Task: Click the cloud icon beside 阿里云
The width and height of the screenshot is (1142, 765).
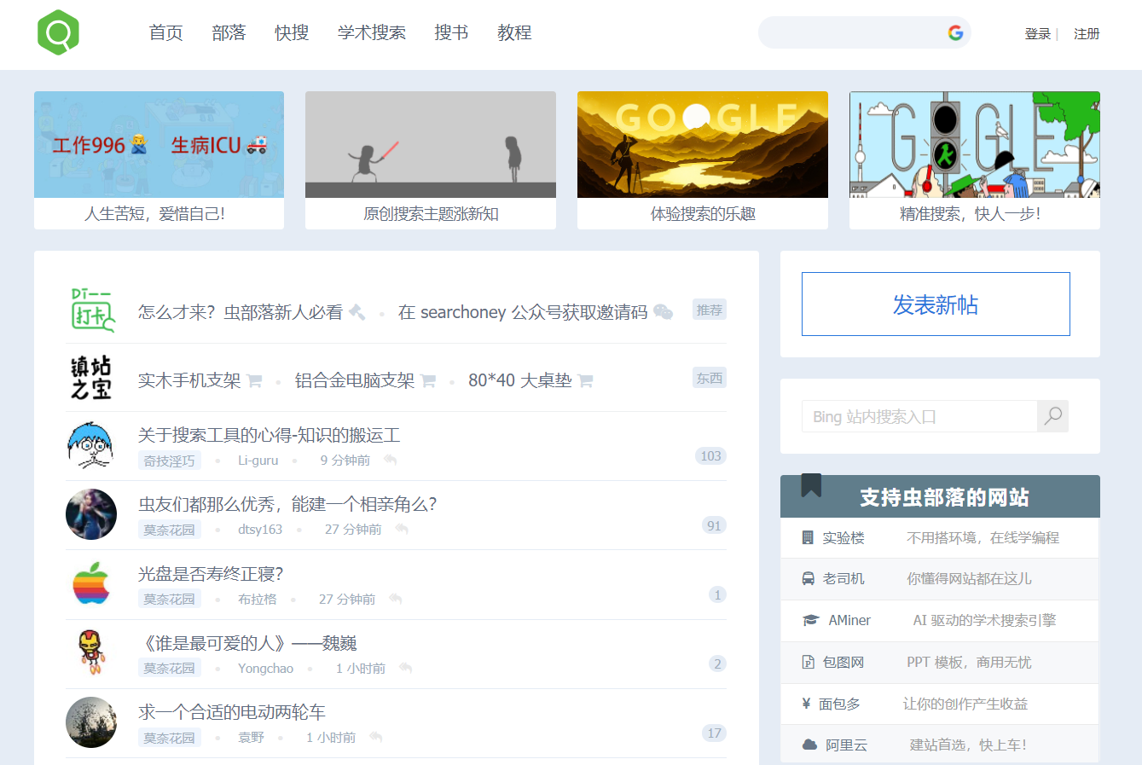Action: [810, 745]
